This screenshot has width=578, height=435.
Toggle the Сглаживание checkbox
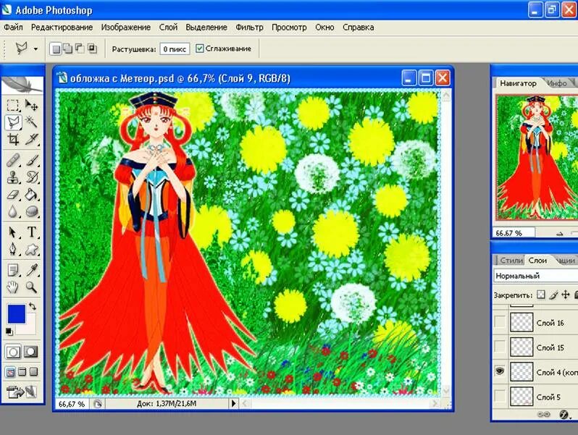(x=199, y=48)
